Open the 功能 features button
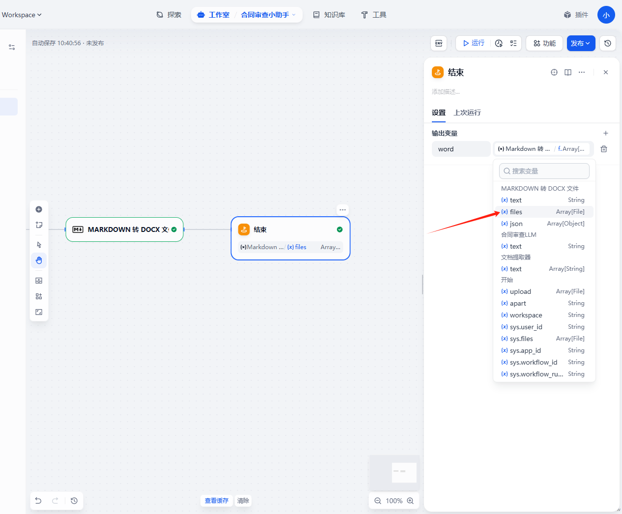The height and width of the screenshot is (514, 622). (544, 43)
